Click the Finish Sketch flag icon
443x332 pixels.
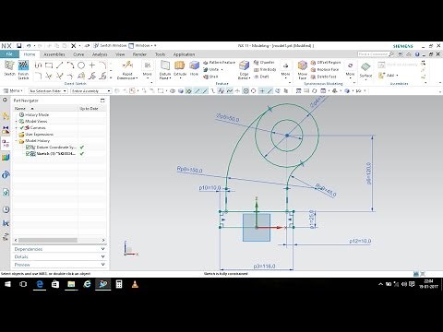[x=23, y=65]
